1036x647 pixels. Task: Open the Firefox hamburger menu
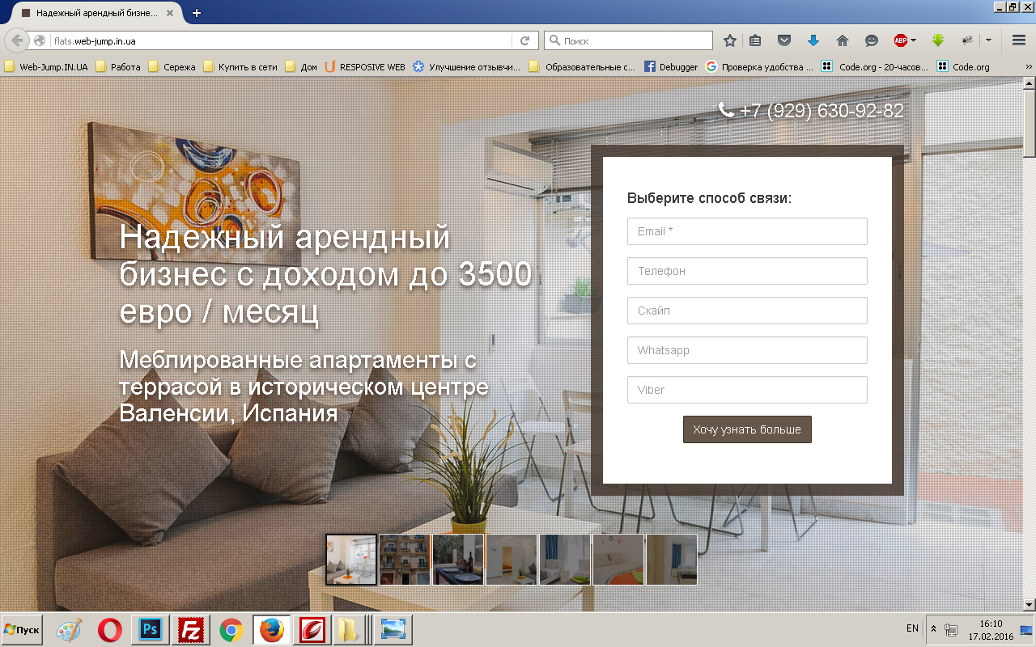(1019, 40)
